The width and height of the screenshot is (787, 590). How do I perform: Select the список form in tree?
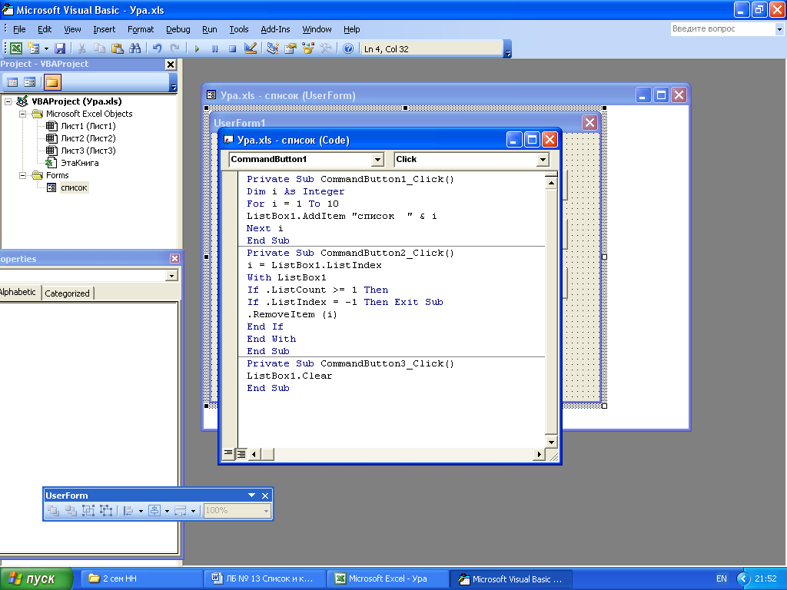74,187
